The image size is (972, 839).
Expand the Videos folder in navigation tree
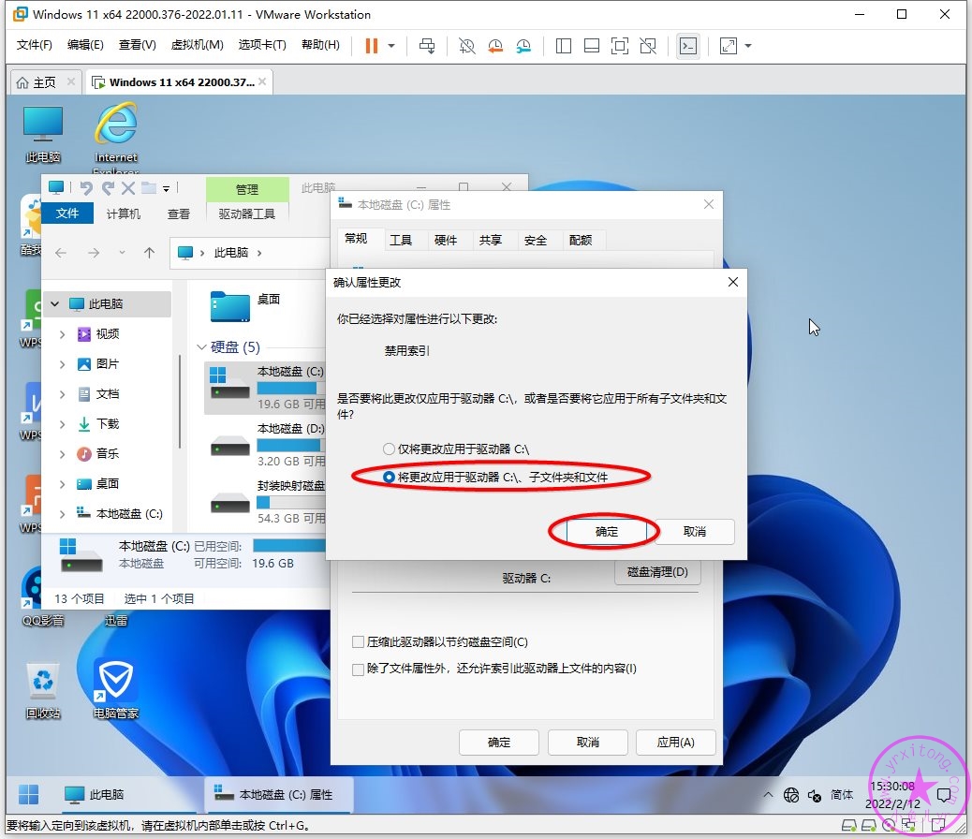[62, 334]
